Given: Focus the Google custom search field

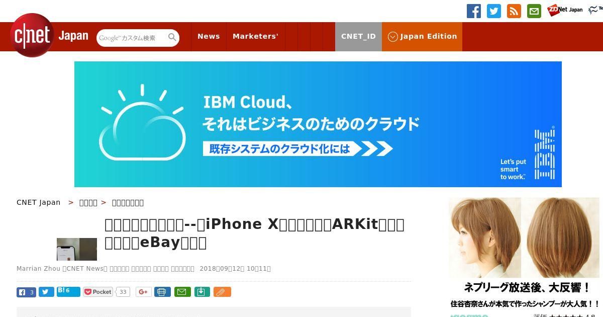Looking at the screenshot, I should coord(132,38).
